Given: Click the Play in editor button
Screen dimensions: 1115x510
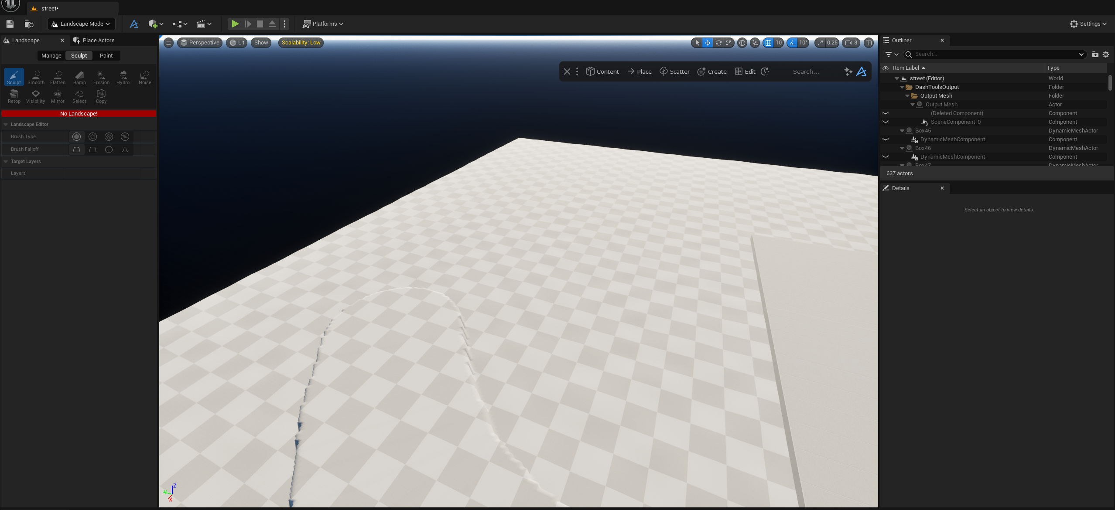Looking at the screenshot, I should (x=235, y=24).
